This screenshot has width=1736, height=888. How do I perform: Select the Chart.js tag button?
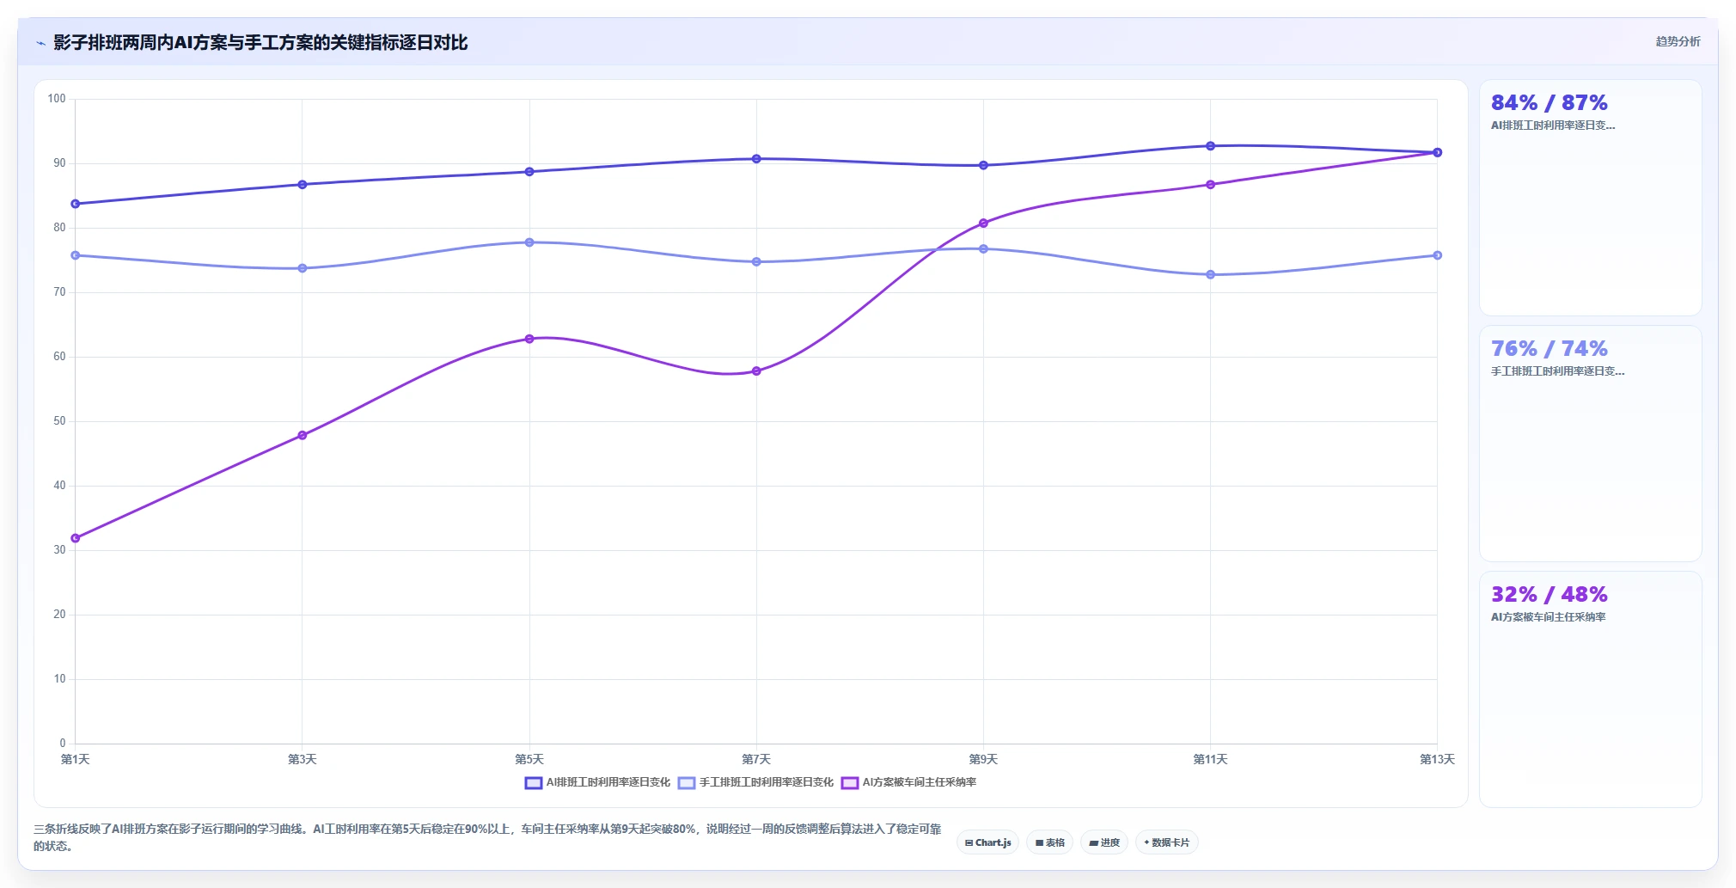987,842
